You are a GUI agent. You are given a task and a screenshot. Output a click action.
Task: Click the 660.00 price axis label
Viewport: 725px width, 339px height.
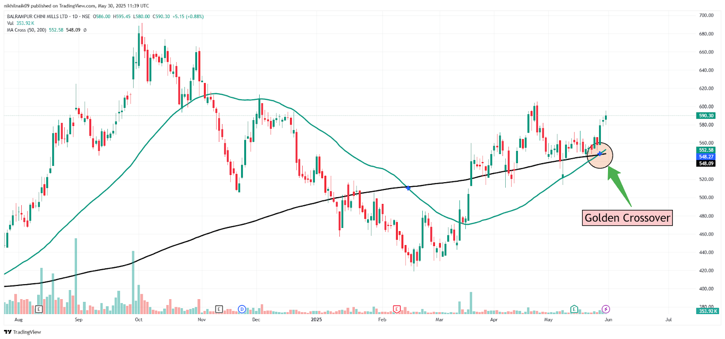click(x=706, y=52)
